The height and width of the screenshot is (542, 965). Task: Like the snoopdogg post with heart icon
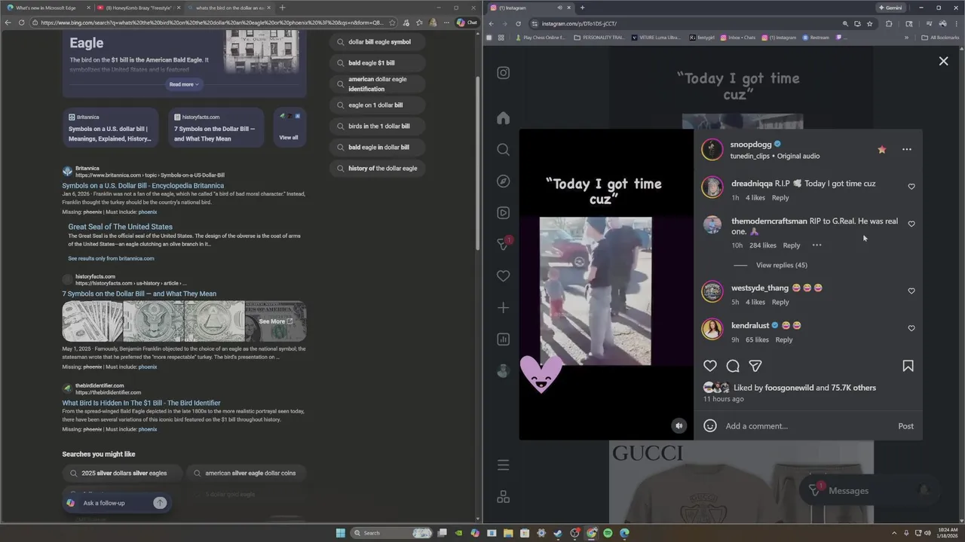click(x=710, y=366)
